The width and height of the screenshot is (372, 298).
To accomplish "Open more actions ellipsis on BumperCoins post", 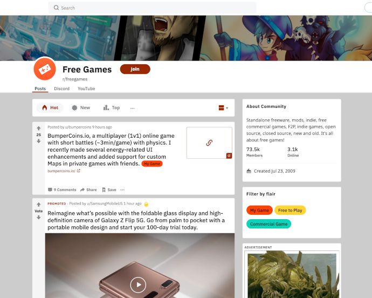I will pos(122,189).
